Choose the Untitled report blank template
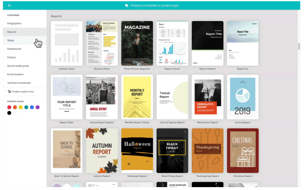This screenshot has width=304, height=190. (x=66, y=43)
